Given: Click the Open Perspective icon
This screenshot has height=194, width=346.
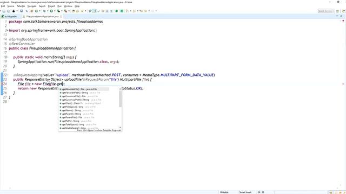Looking at the screenshot, I should coord(337,11).
